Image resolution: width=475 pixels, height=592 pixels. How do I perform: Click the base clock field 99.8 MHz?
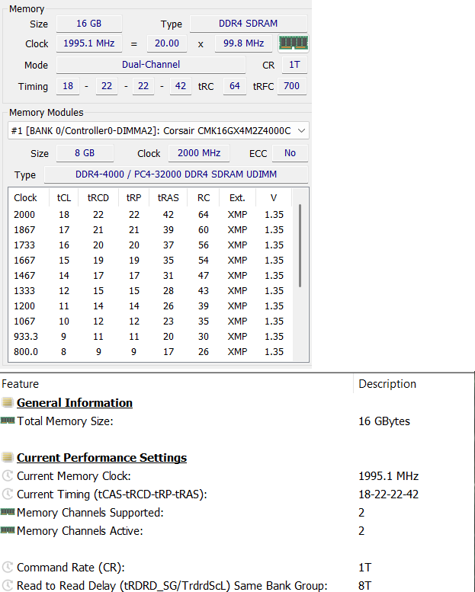click(x=243, y=43)
